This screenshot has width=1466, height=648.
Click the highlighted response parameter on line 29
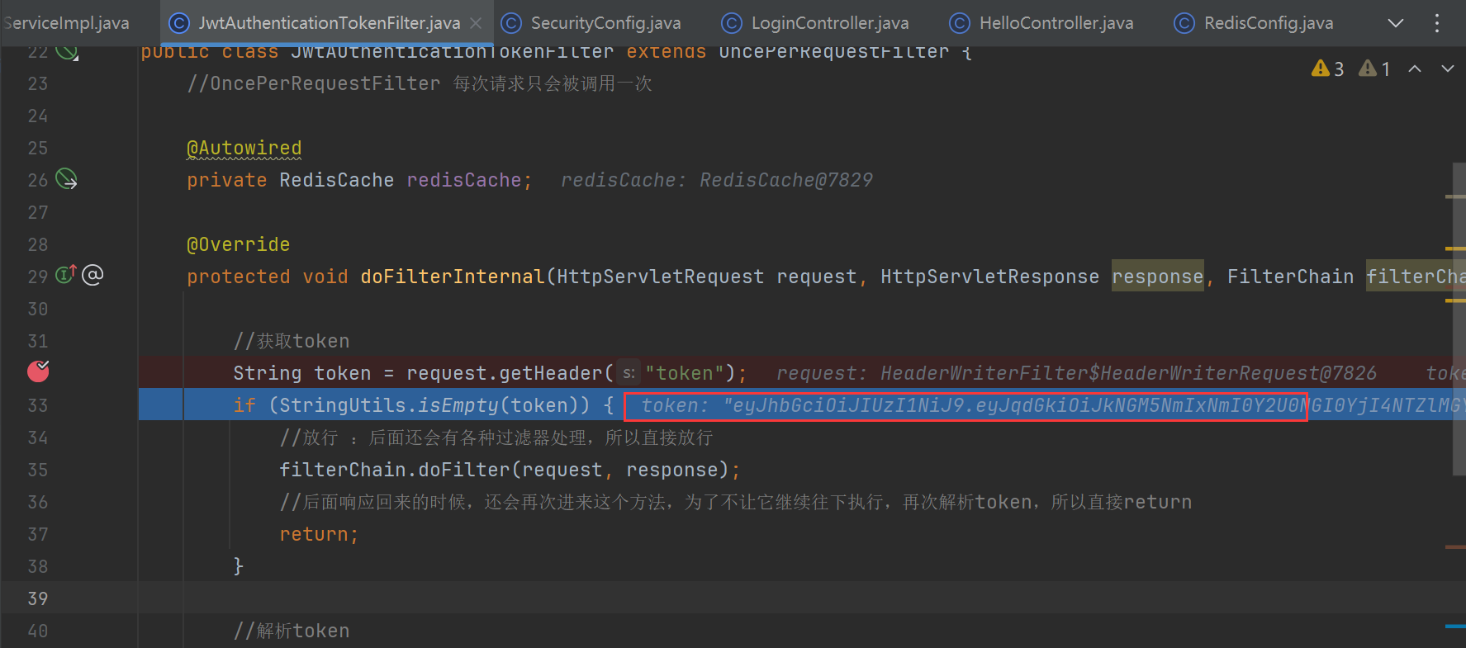point(1157,277)
